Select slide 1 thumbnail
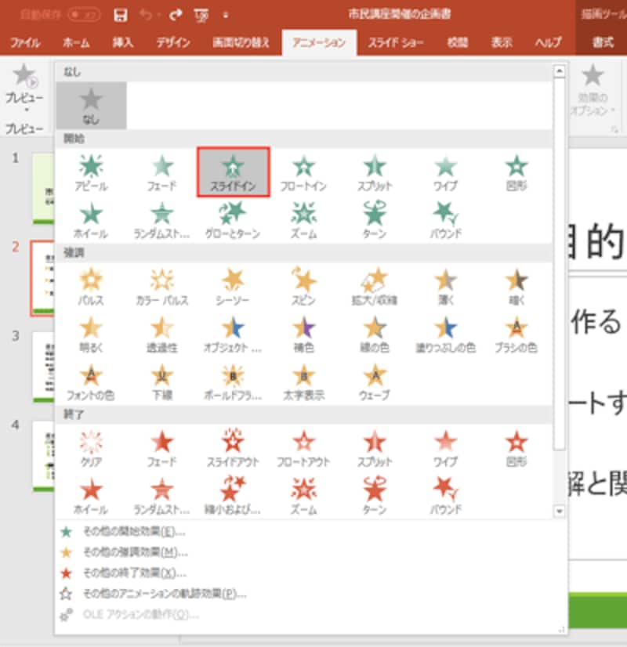This screenshot has width=627, height=647. point(43,189)
